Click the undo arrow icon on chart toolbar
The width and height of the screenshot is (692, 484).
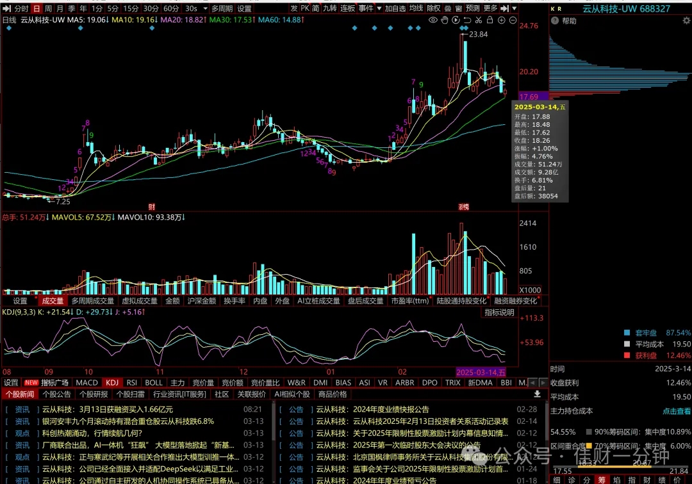[x=467, y=20]
